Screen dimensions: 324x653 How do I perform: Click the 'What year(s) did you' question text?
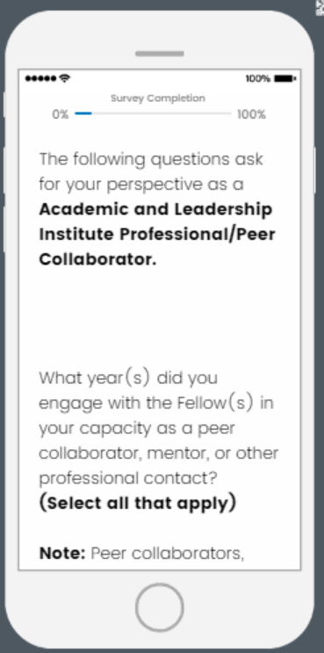click(x=128, y=378)
